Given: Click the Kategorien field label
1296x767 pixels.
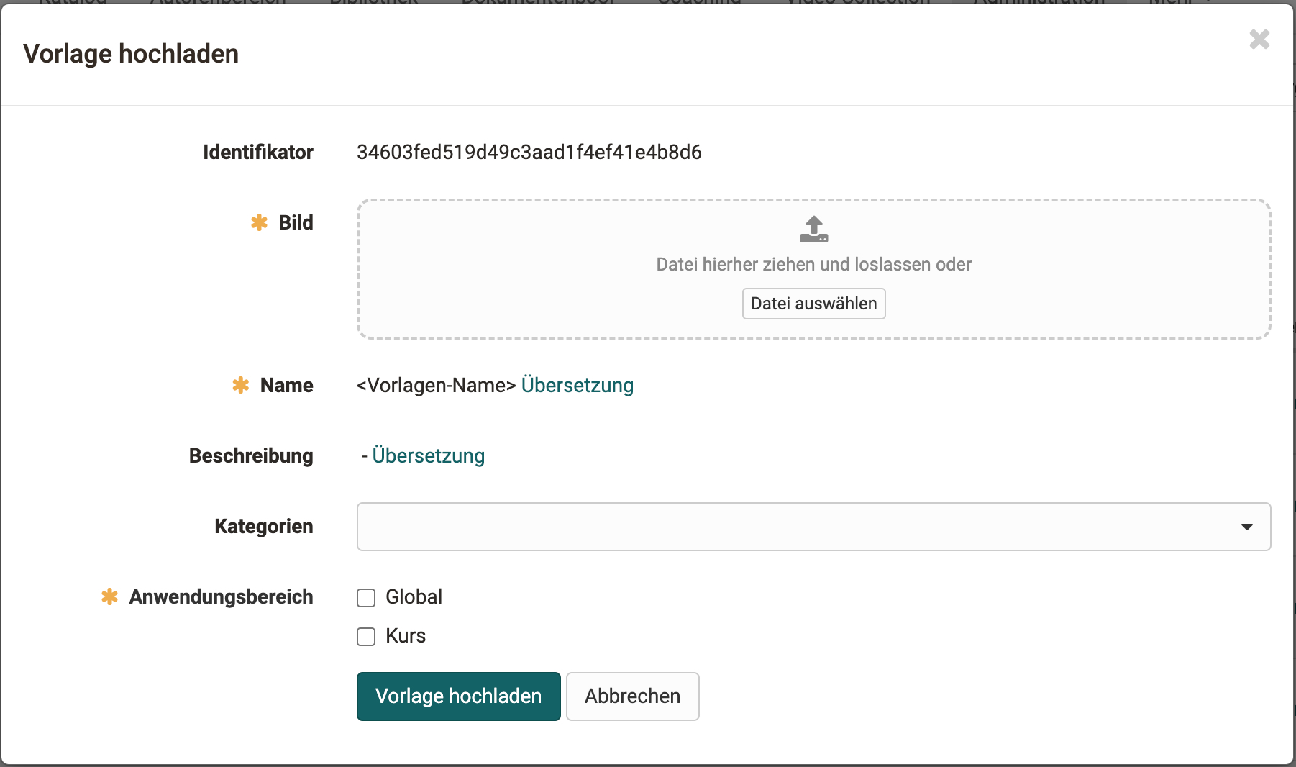Looking at the screenshot, I should (263, 527).
